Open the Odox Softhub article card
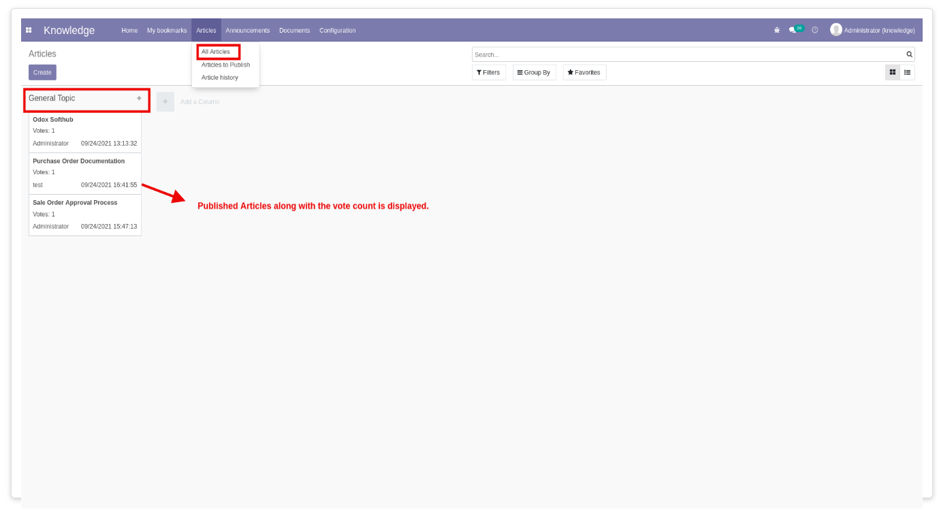Viewport: 939px width, 518px height. 85,131
